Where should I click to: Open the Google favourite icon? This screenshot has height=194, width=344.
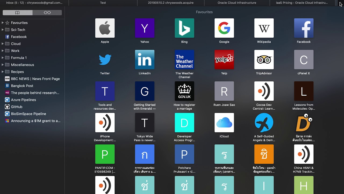[224, 28]
